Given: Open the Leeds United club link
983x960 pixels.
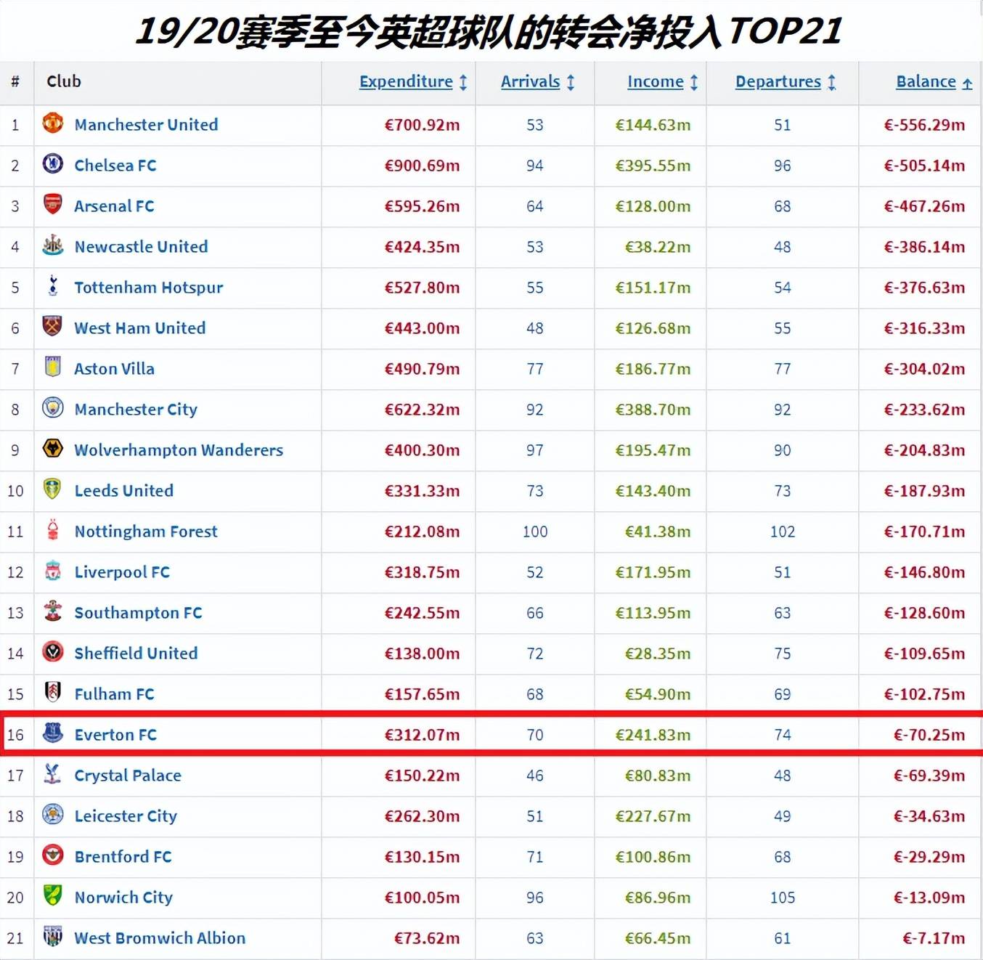Looking at the screenshot, I should click(x=123, y=491).
